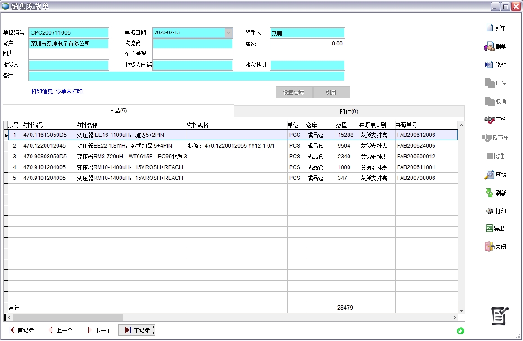Close the form using 关闭 icon
Image resolution: width=523 pixels, height=341 pixels.
[x=489, y=247]
